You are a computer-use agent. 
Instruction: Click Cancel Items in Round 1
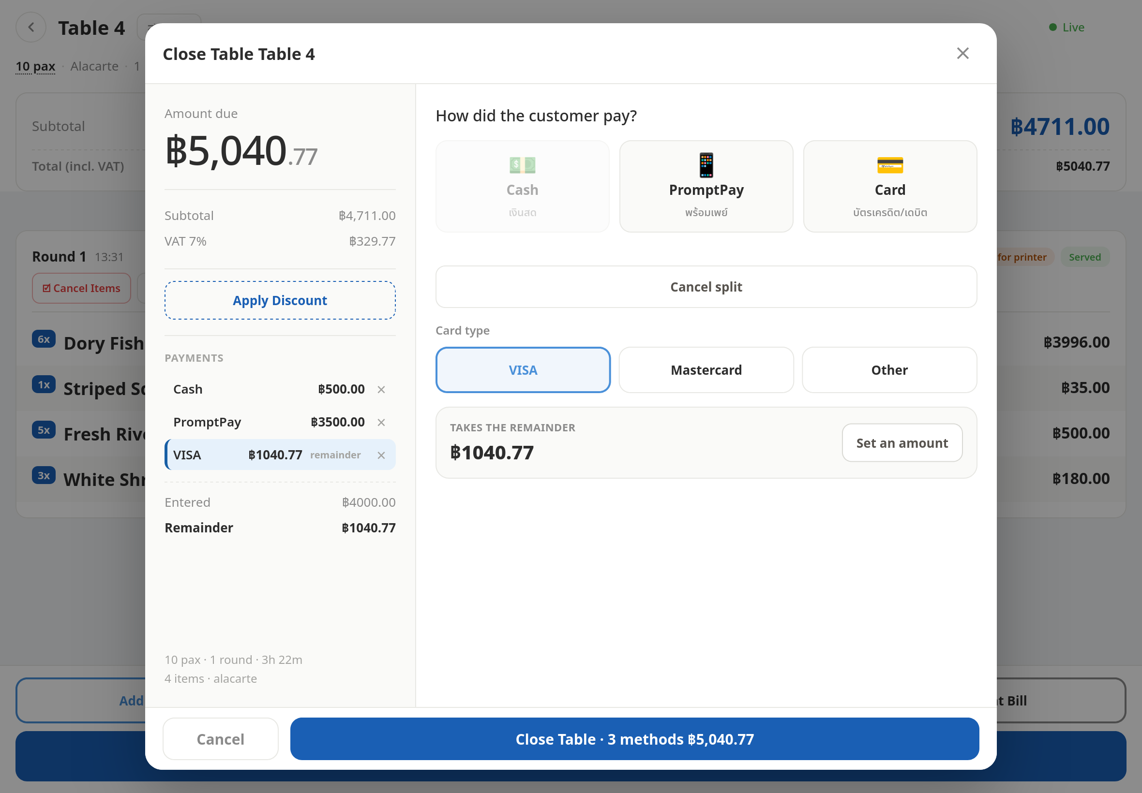(x=81, y=288)
